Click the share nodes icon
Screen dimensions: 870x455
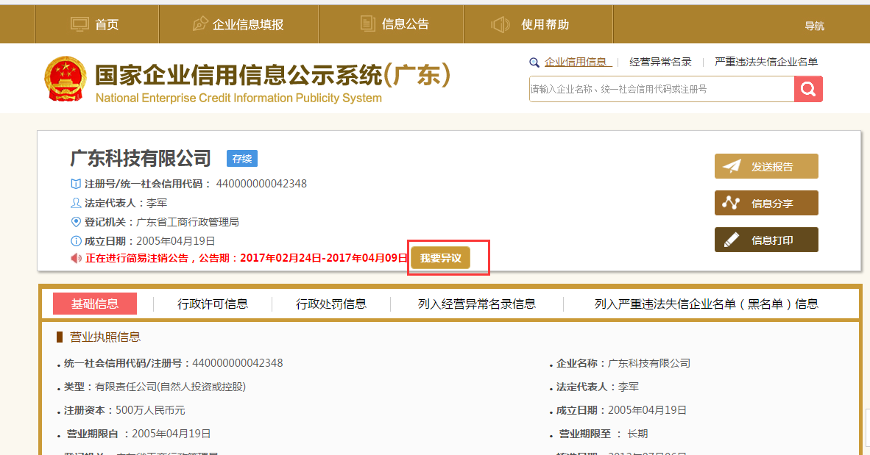tap(731, 203)
